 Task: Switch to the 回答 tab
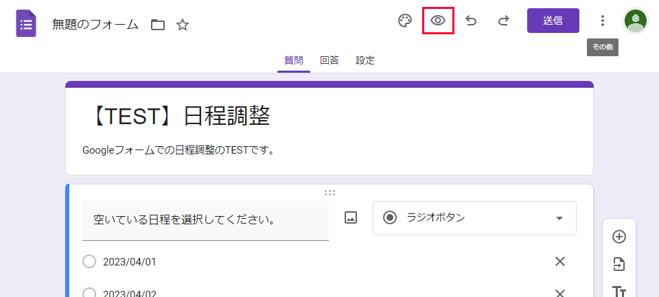tap(329, 60)
